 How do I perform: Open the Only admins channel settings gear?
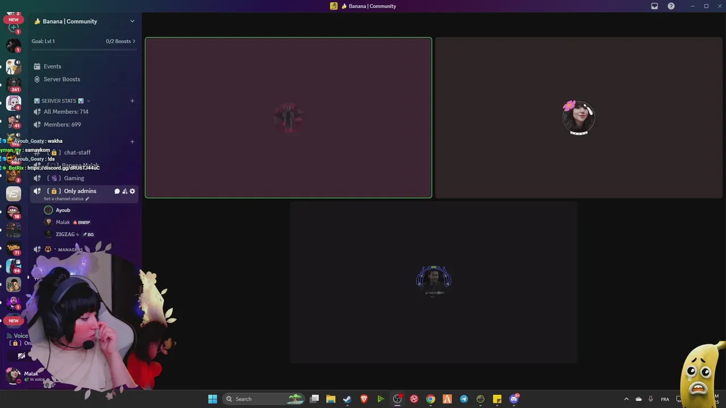[132, 192]
